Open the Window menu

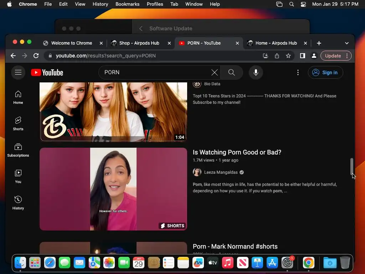[194, 4]
